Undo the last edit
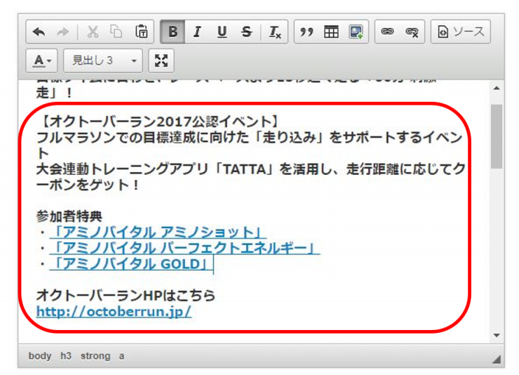This screenshot has height=375, width=519. pos(39,32)
